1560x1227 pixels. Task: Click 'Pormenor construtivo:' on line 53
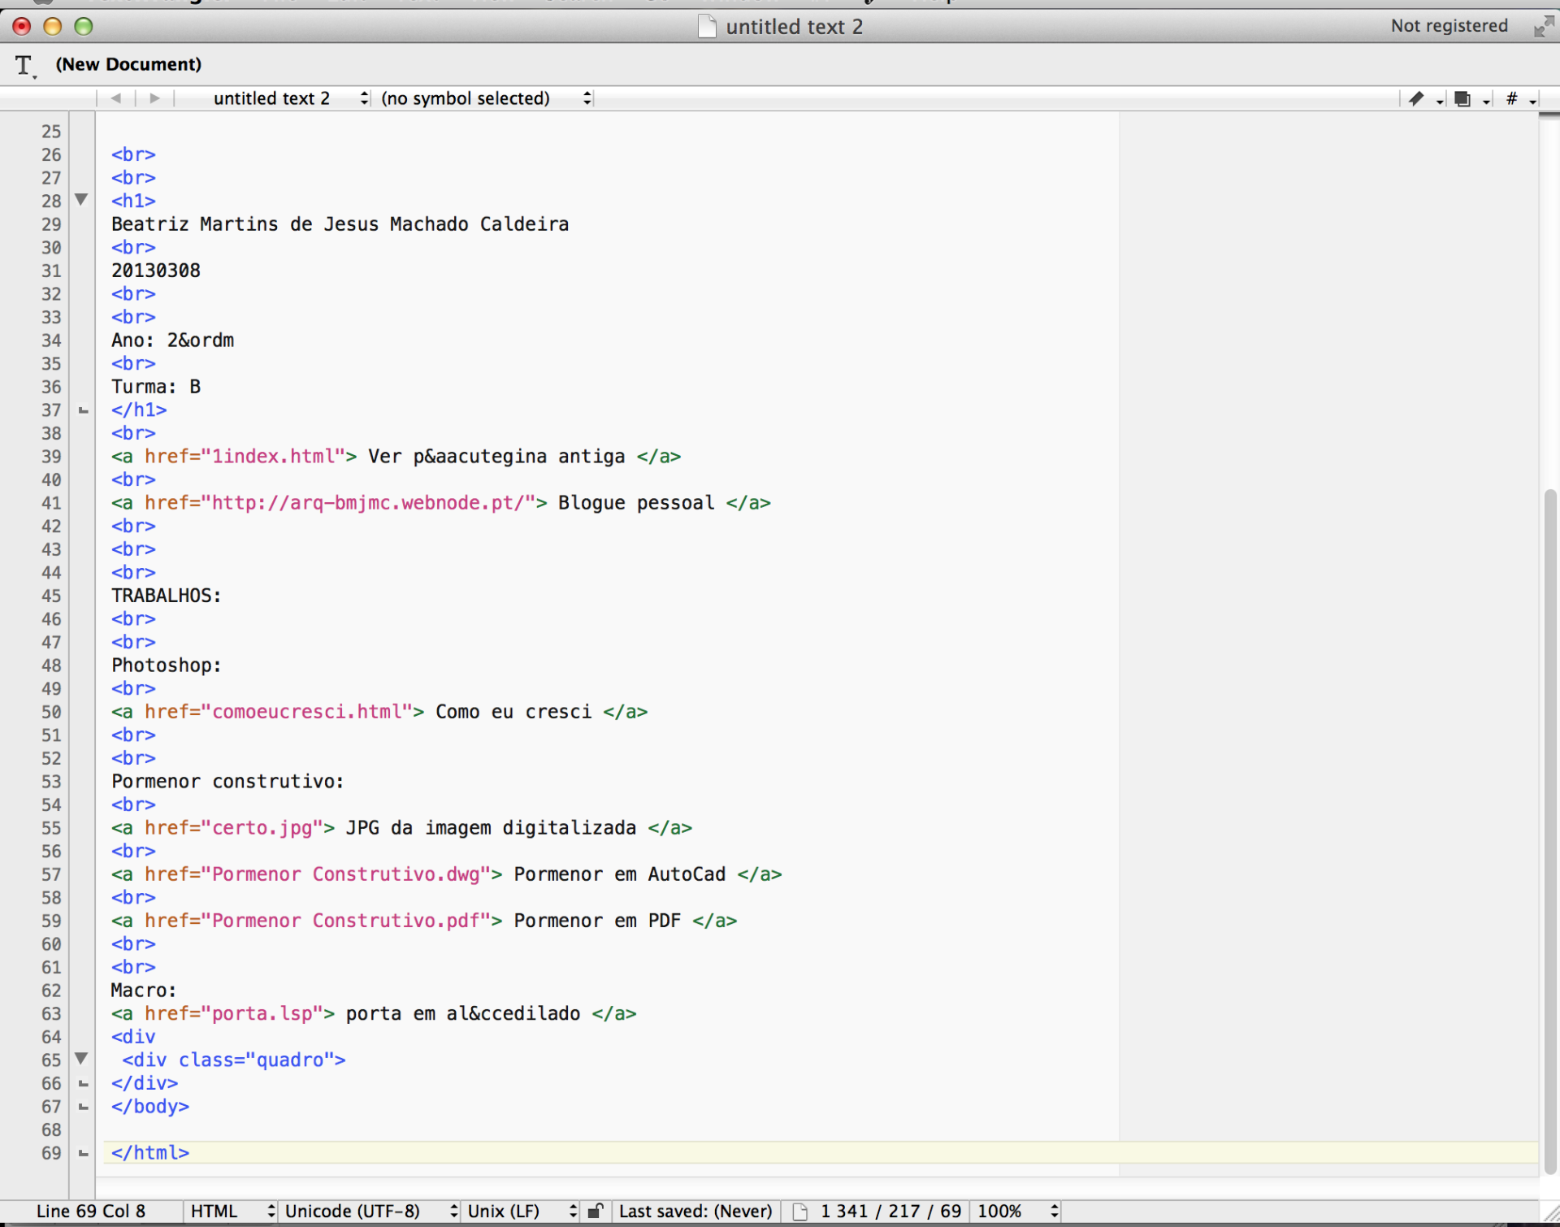pos(227,782)
